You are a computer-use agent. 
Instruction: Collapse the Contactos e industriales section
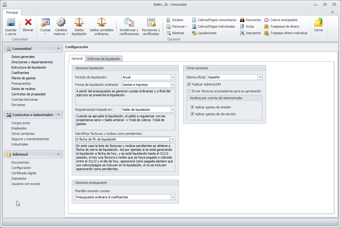pyautogui.click(x=59, y=115)
